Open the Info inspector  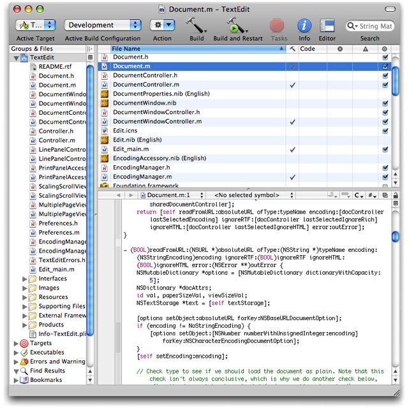pyautogui.click(x=304, y=26)
